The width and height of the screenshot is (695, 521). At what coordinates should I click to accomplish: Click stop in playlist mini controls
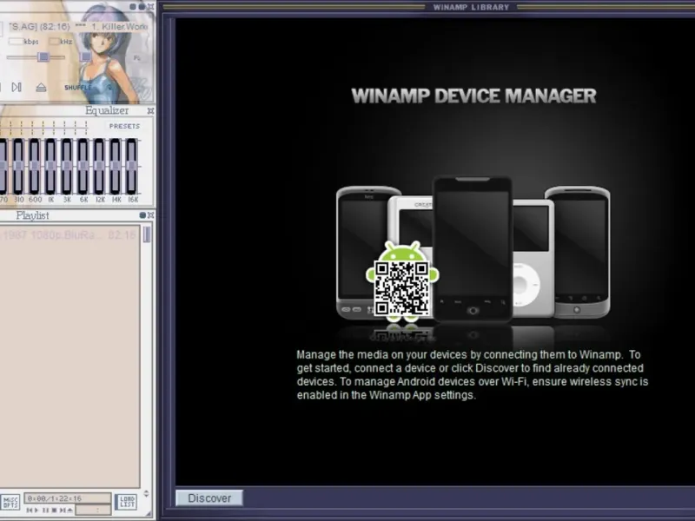(54, 511)
